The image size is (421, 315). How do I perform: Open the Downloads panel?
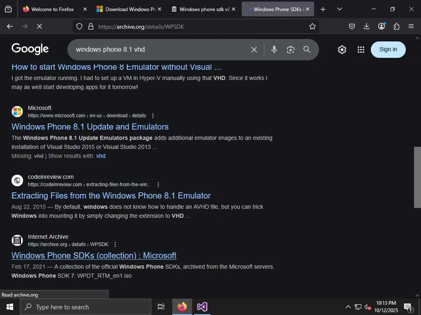coord(366,26)
